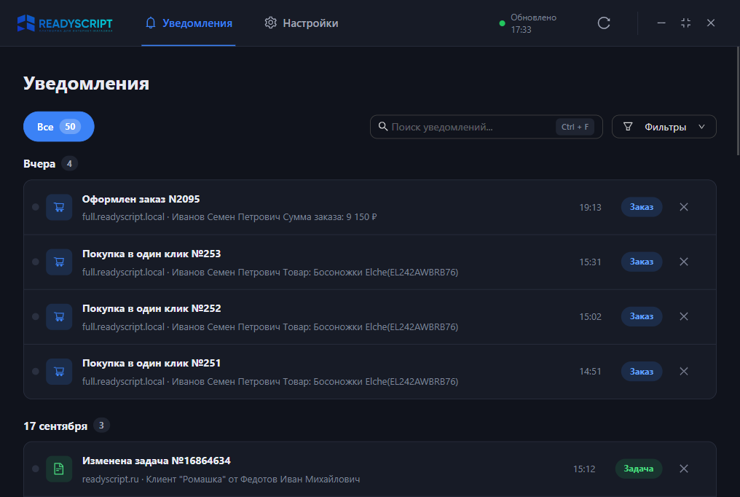Remove the Изменена задача №16864634 notification
The image size is (740, 497).
click(x=684, y=469)
